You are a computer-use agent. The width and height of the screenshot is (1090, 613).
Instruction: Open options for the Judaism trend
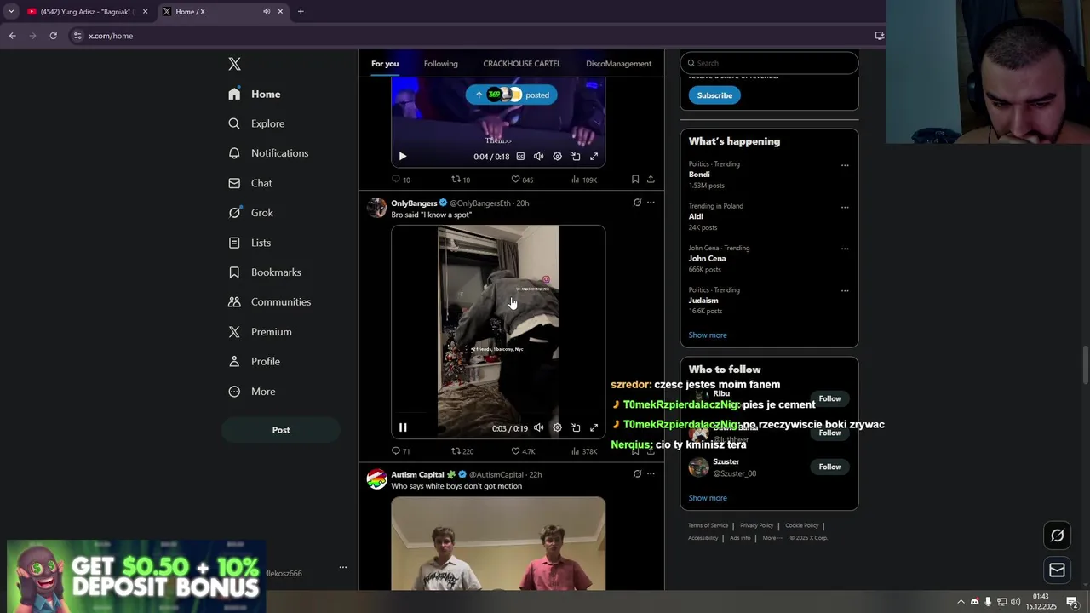coord(845,290)
